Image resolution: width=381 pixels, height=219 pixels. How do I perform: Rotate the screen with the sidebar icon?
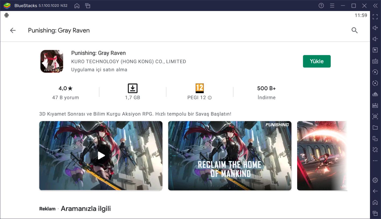(375, 138)
